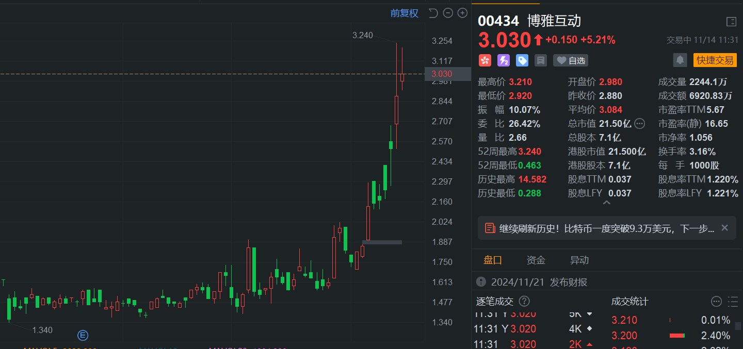Click the 1.340 low label on chart
Viewport: 743px width, 349px height.
click(42, 330)
